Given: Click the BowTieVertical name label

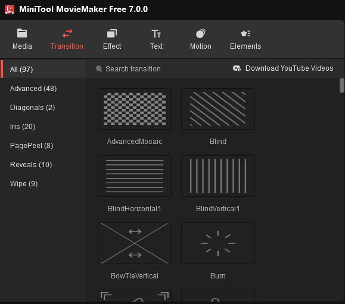Looking at the screenshot, I should tap(135, 276).
